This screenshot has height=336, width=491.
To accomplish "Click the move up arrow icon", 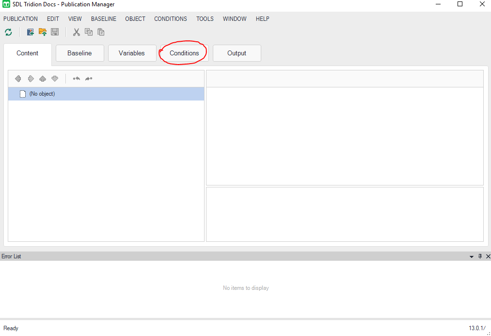I will click(x=43, y=79).
